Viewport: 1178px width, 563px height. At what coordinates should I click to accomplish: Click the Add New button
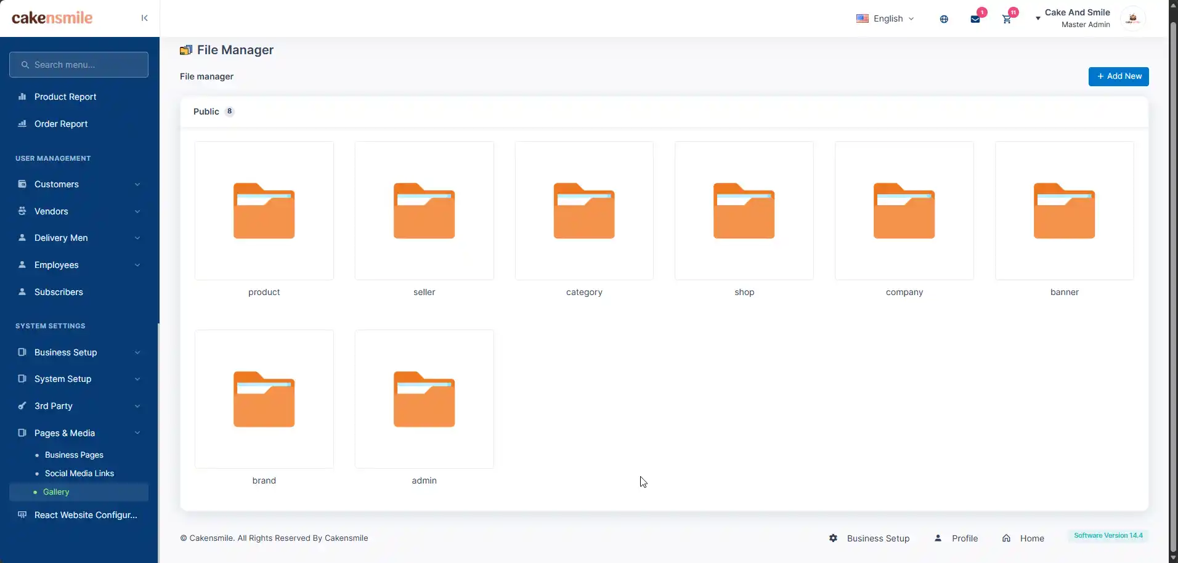click(x=1118, y=76)
